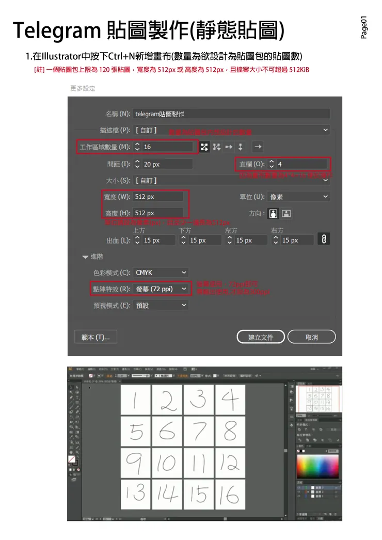Select portrait orientation icon
This screenshot has width=382, height=540.
(x=273, y=214)
